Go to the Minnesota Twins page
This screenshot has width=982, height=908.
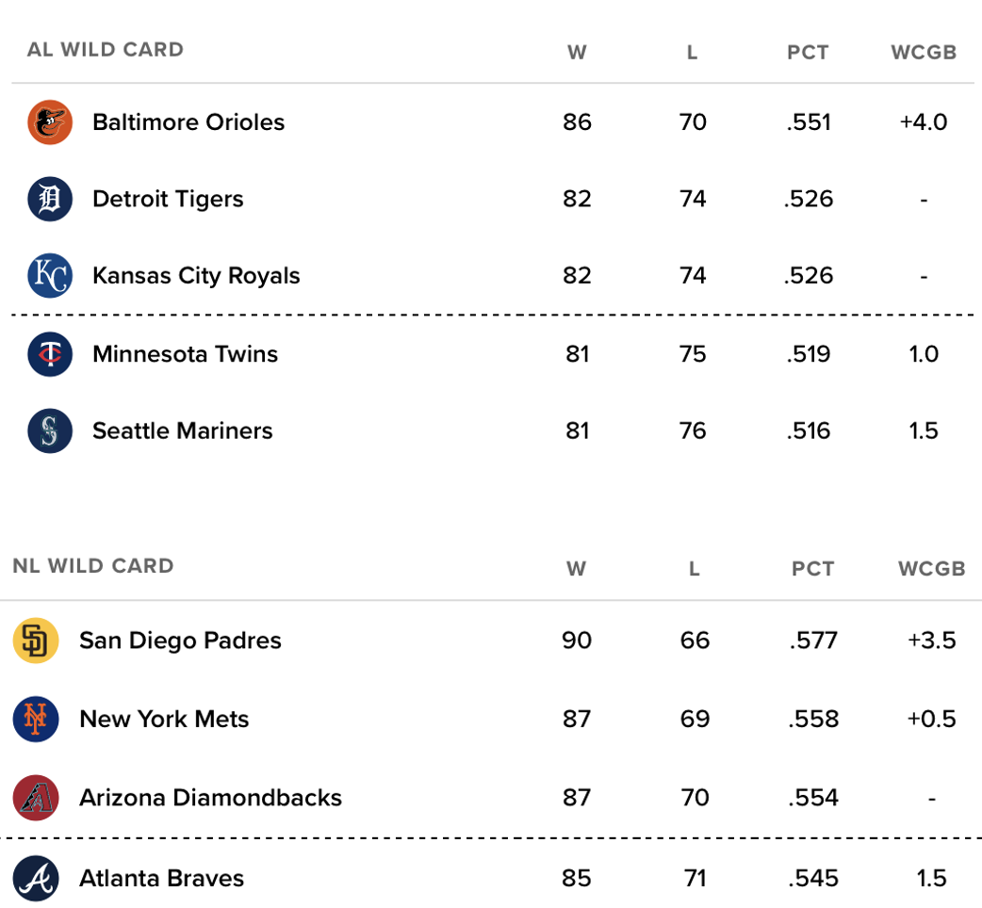pyautogui.click(x=186, y=354)
